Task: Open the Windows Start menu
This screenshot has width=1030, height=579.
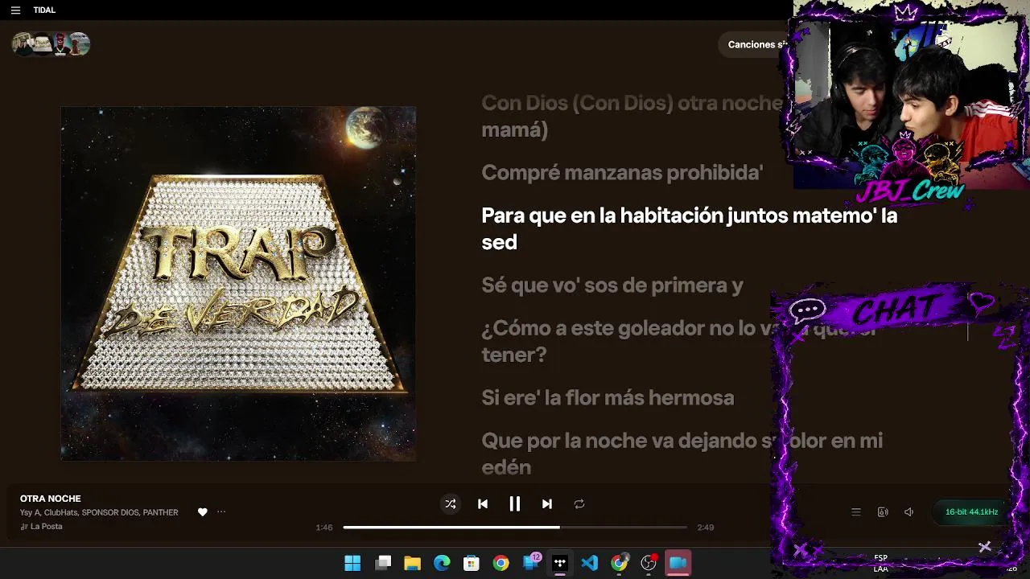Action: tap(352, 563)
